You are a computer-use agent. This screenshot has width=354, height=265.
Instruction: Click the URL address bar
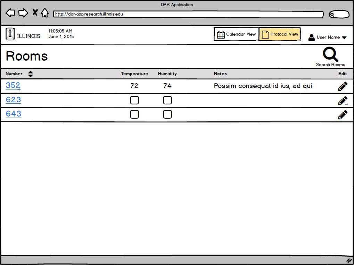point(188,14)
